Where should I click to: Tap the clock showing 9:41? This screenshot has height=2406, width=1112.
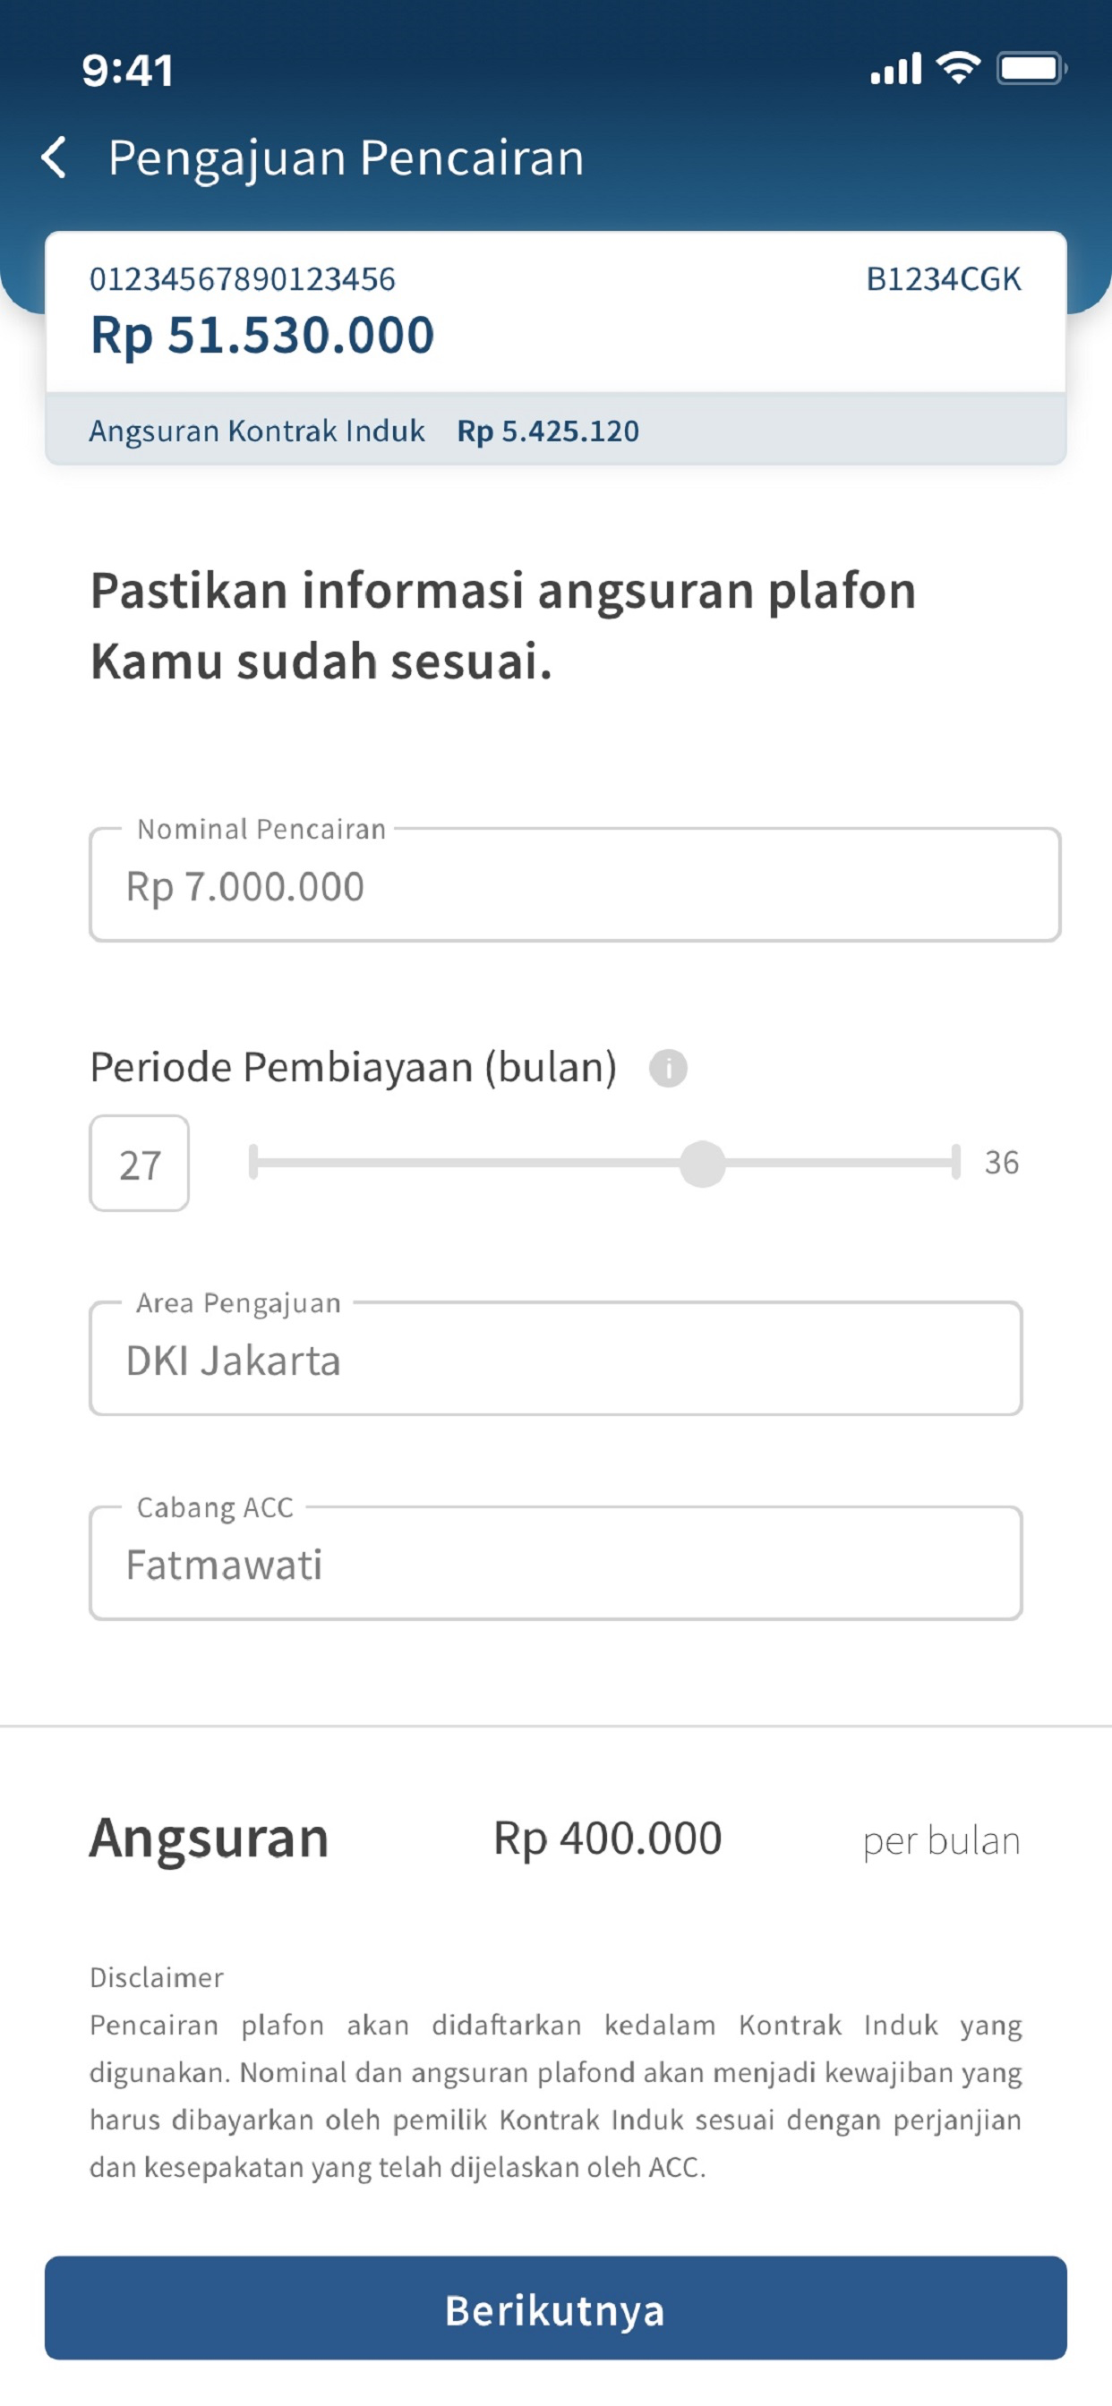(127, 67)
